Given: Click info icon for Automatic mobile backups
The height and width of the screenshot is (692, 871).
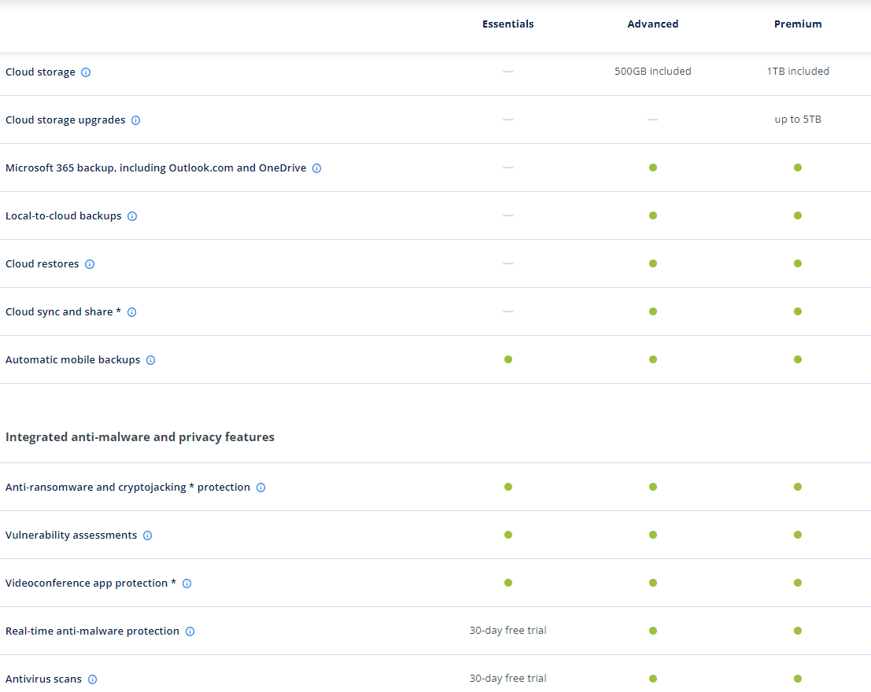Looking at the screenshot, I should click(150, 360).
